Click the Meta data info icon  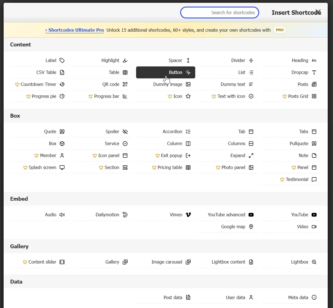[314, 298]
